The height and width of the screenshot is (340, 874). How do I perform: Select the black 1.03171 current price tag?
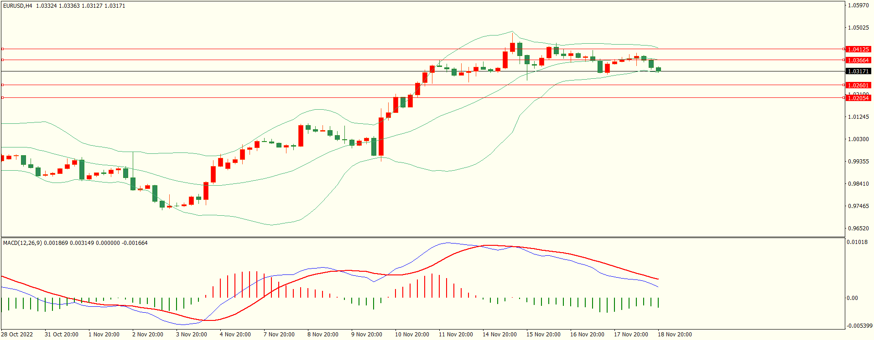(858, 71)
